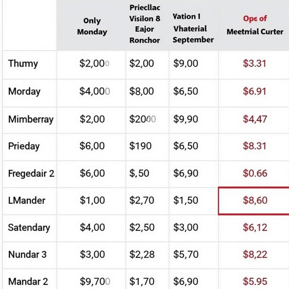Image resolution: width=289 pixels, height=289 pixels.
Task: Select the Mandar 2 row label
Action: (x=28, y=281)
